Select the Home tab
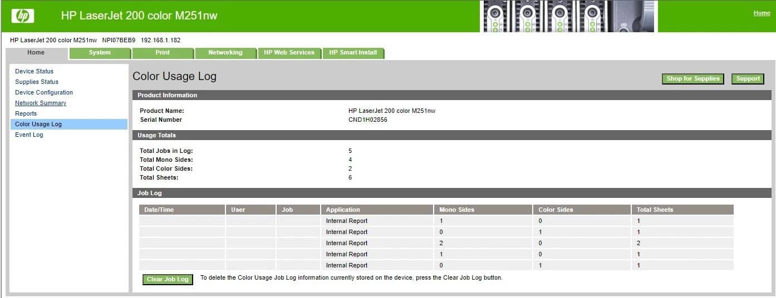 click(36, 53)
